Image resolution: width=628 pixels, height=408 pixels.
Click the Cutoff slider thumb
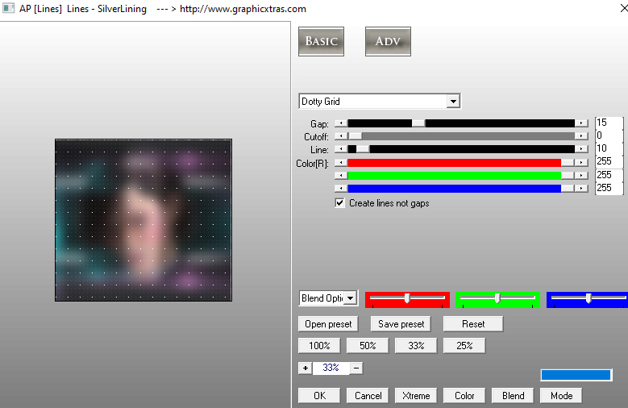(x=355, y=136)
